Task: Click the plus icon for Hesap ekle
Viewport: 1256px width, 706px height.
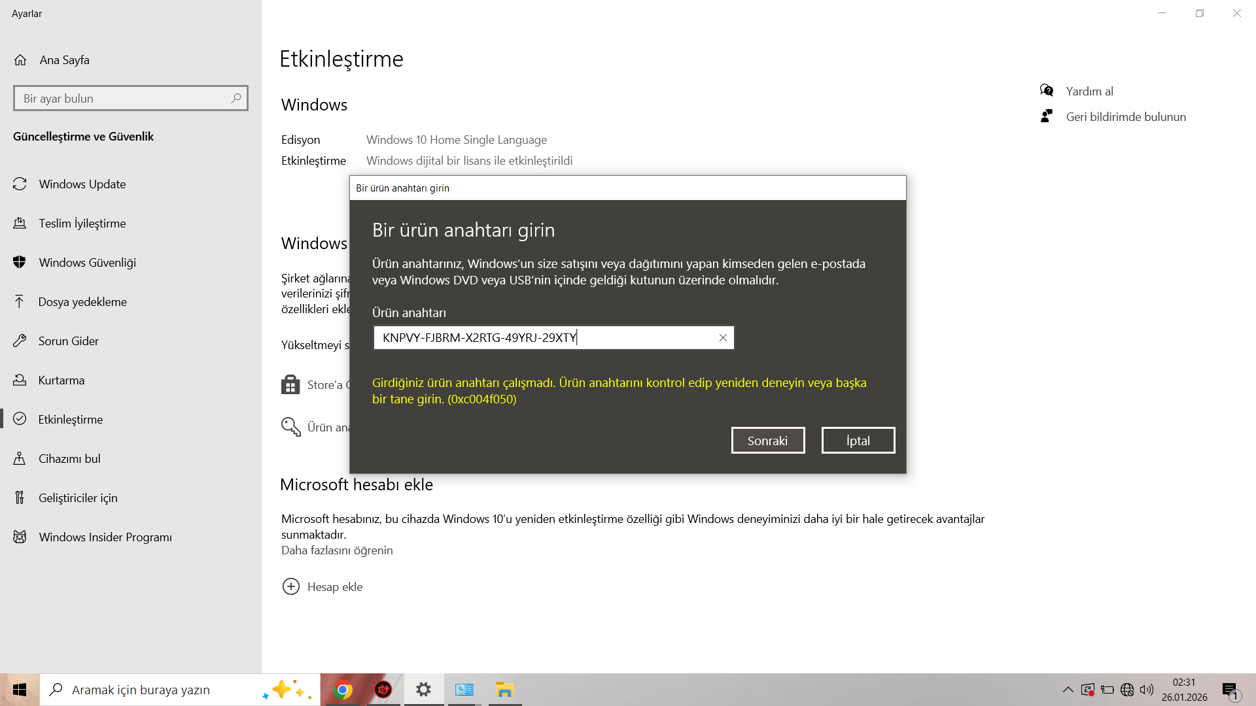Action: click(291, 586)
